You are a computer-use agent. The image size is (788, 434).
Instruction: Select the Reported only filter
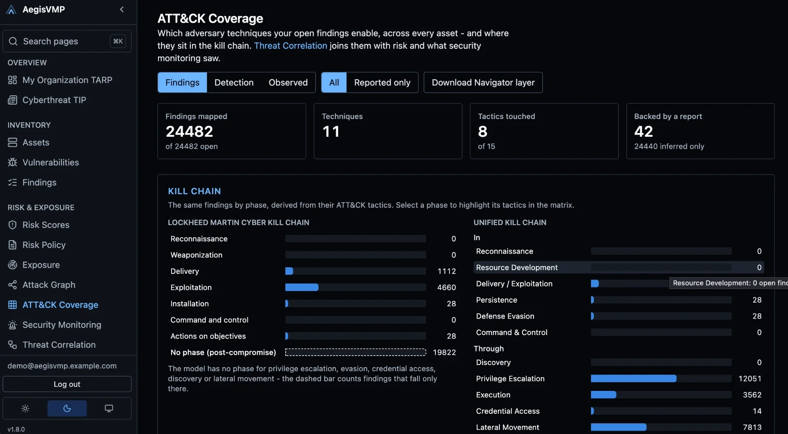coord(382,83)
